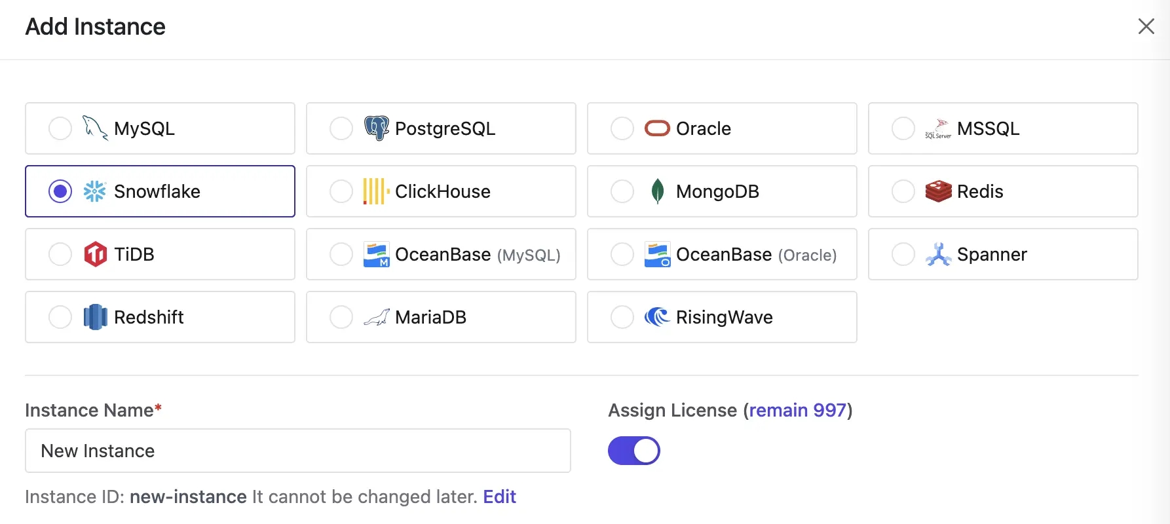Click the Redshift label text
Image resolution: width=1170 pixels, height=524 pixels.
149,317
